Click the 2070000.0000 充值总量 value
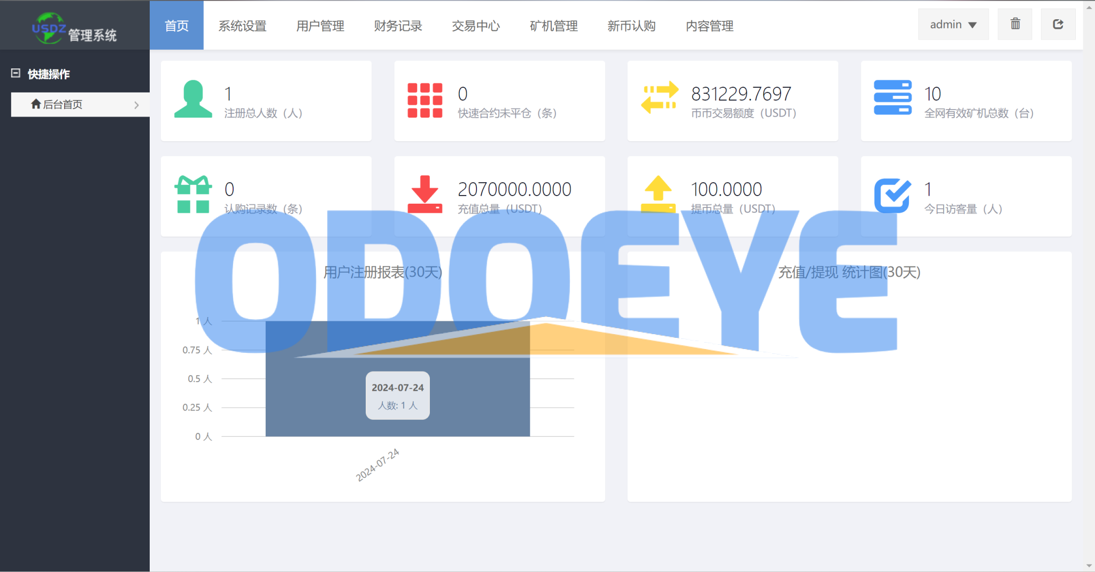 point(514,189)
